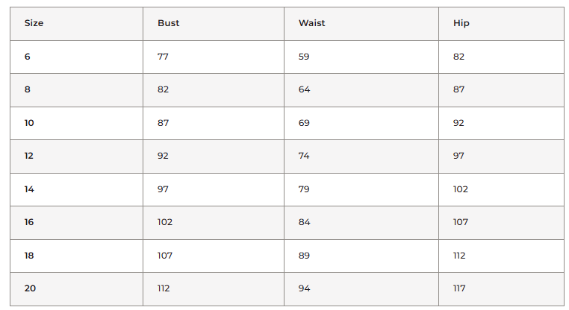Click the bust value 77 for size 6

point(163,57)
